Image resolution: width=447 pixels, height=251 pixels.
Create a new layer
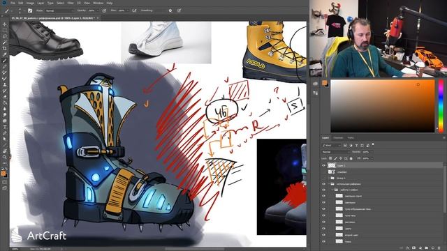pos(433,248)
